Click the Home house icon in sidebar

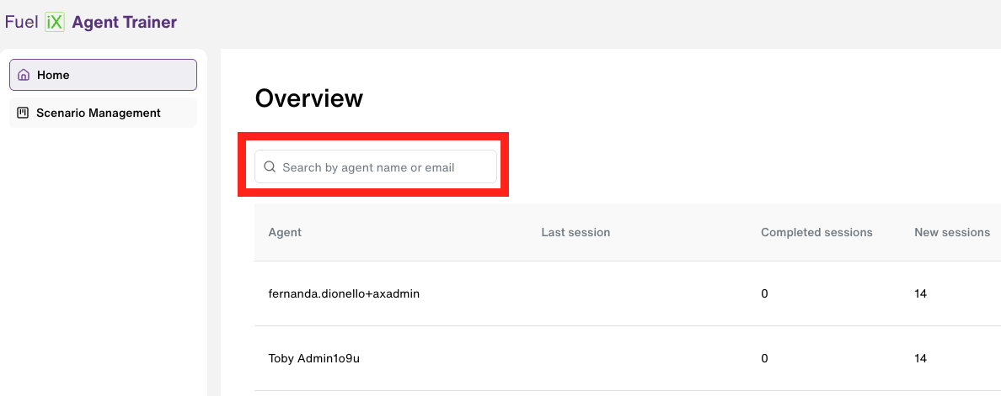click(24, 75)
